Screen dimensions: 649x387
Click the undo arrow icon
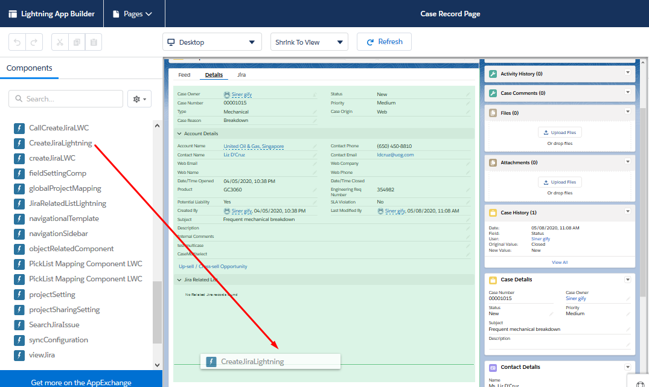tap(17, 42)
